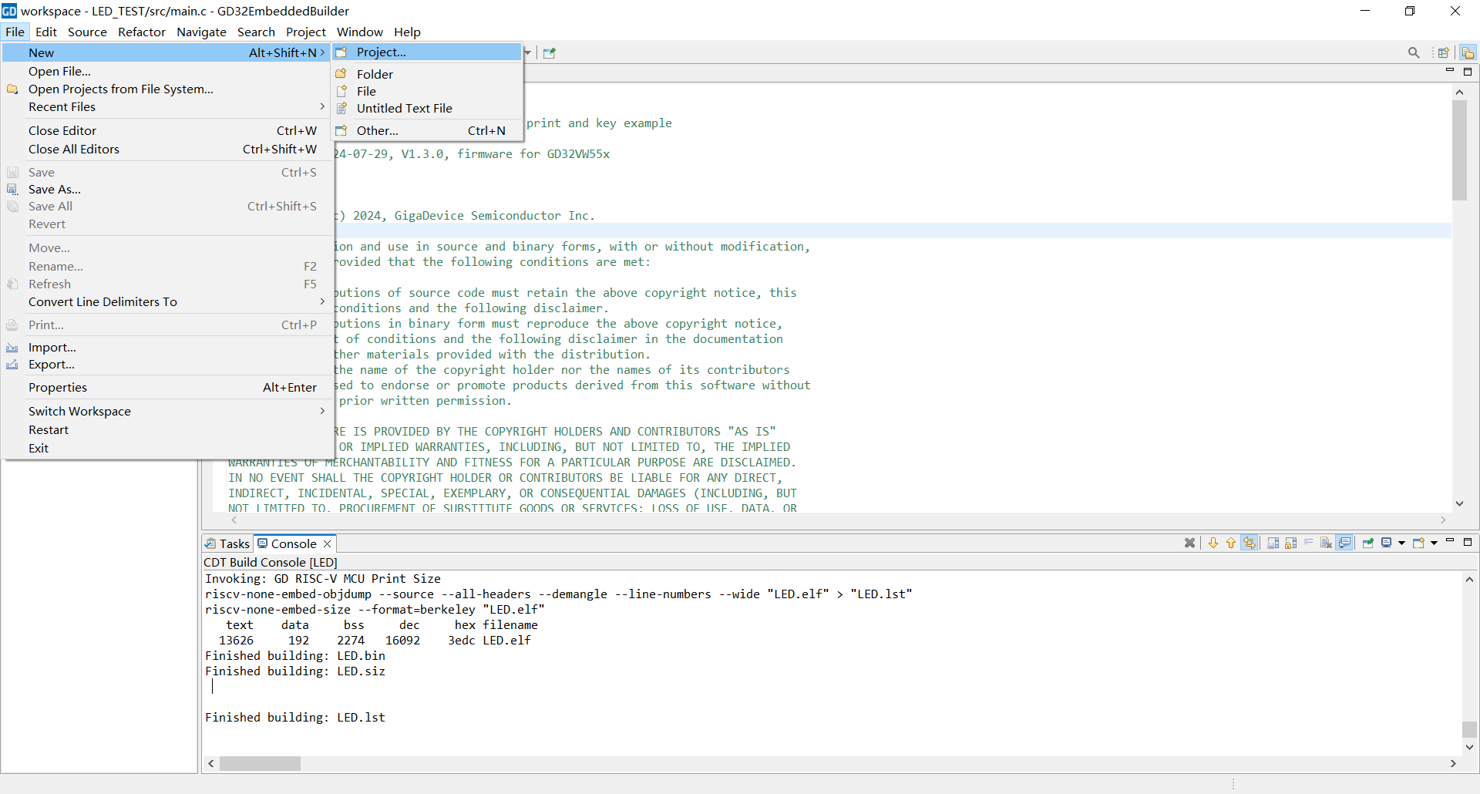Maximize the editor area panel

[x=1468, y=72]
